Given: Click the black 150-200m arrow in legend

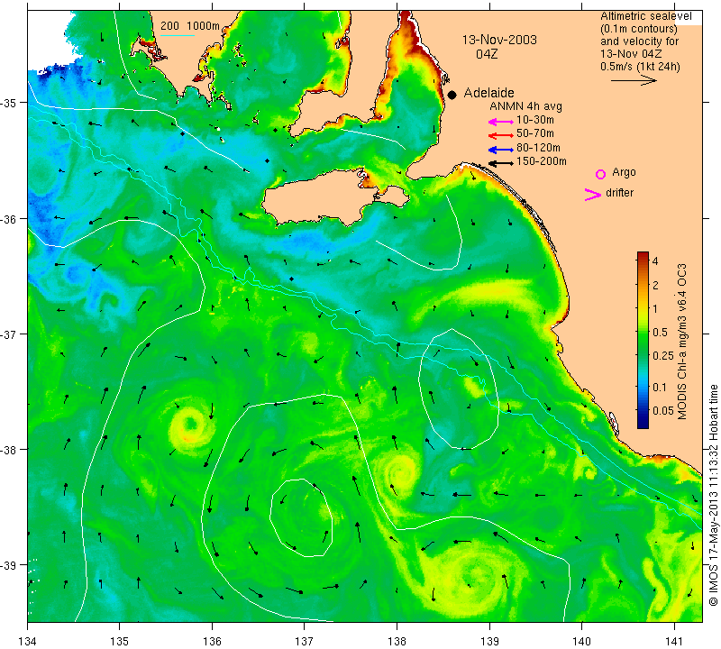Looking at the screenshot, I should 501,163.
